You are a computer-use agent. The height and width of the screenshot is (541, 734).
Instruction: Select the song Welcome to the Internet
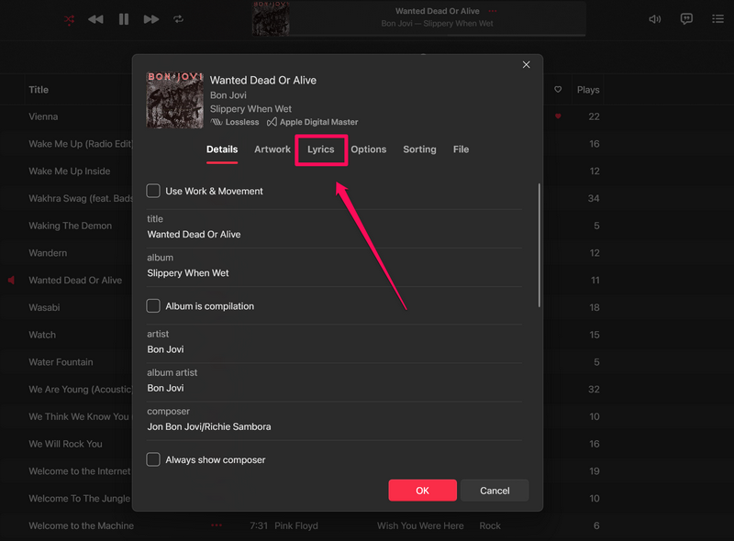[80, 471]
